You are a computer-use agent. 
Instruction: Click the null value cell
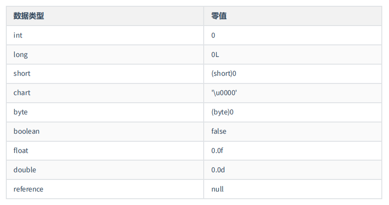tap(293, 189)
